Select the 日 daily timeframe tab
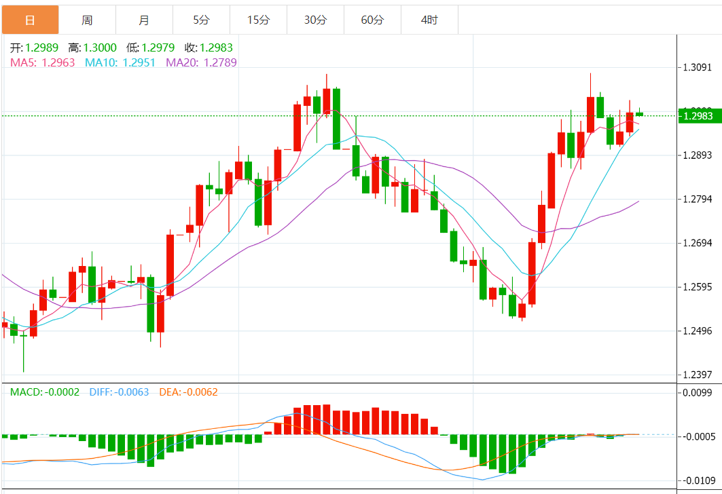 pos(31,20)
